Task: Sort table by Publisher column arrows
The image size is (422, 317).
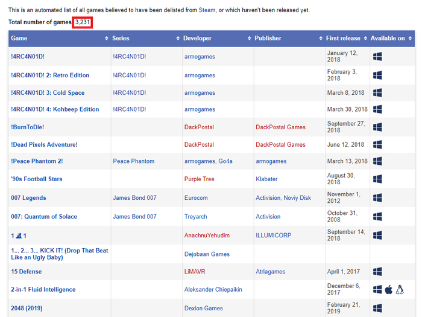Action: (321, 38)
